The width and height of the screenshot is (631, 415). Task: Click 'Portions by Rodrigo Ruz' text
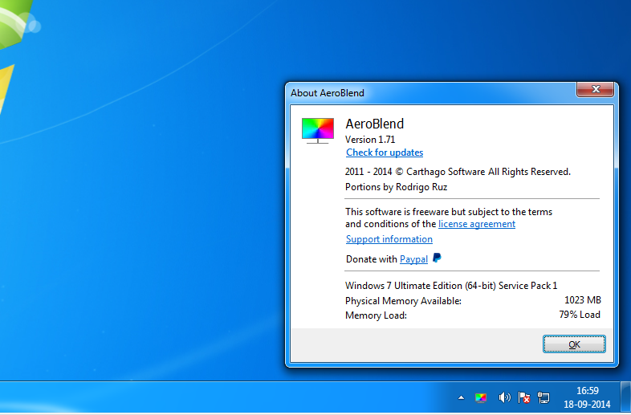(397, 187)
